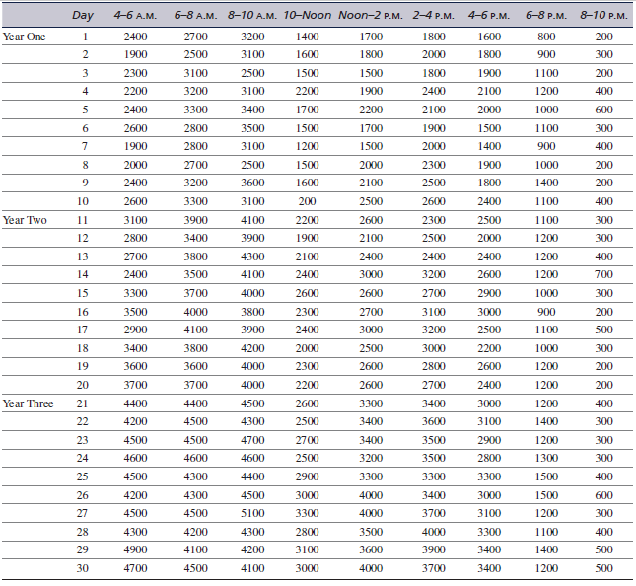Click Day 15's 4–6 P.M. value 2900
This screenshot has width=636, height=586.
[489, 293]
